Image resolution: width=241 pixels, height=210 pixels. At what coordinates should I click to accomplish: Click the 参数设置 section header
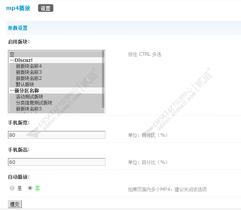18,28
